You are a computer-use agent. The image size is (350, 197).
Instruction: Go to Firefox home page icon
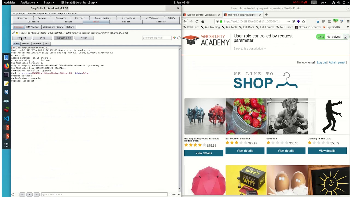[x=203, y=21]
